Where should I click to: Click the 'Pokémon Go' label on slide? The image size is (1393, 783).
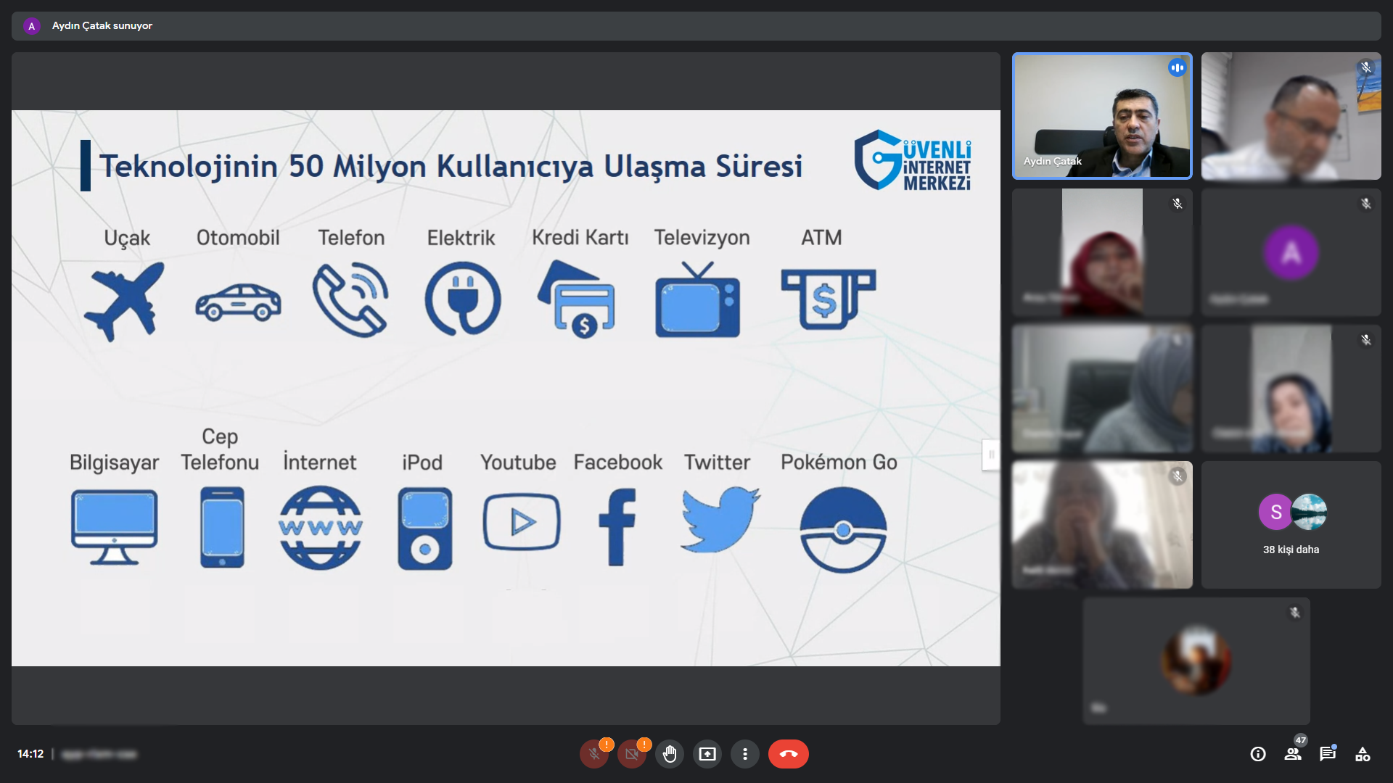pos(839,463)
